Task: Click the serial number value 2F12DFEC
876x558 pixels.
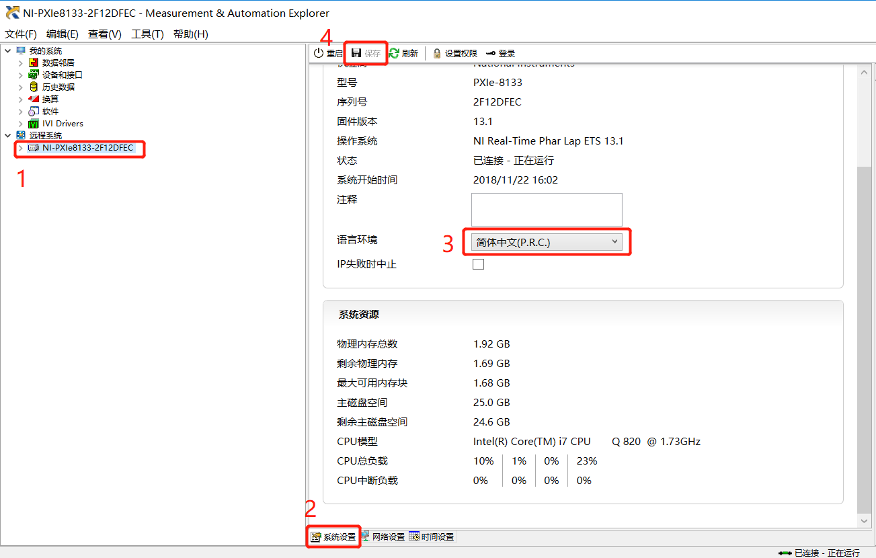Action: point(497,102)
